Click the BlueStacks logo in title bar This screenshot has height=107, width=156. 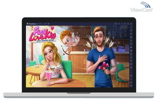click(27, 24)
